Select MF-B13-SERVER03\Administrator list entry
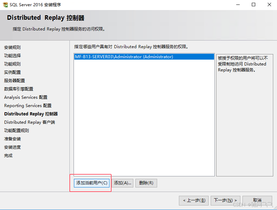 point(144,57)
